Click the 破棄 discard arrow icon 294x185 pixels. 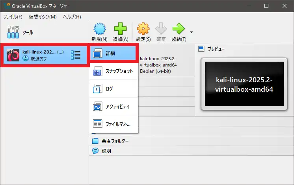161,29
